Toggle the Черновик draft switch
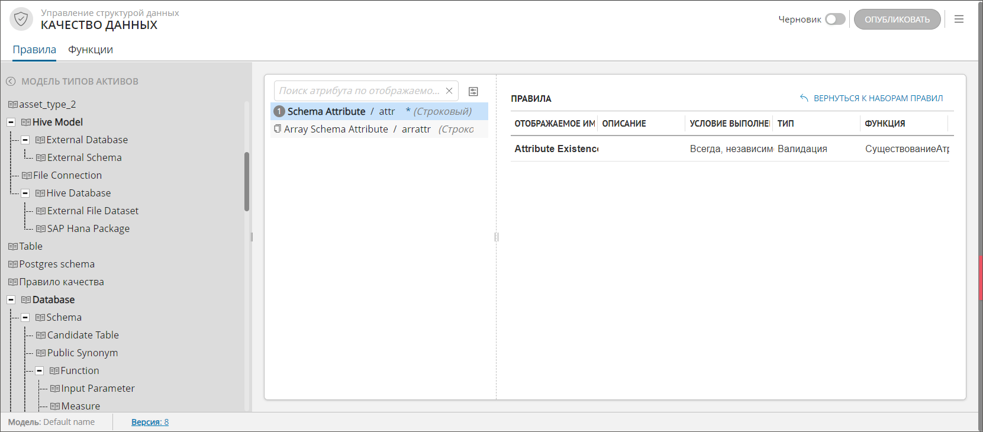Image resolution: width=983 pixels, height=432 pixels. point(835,20)
